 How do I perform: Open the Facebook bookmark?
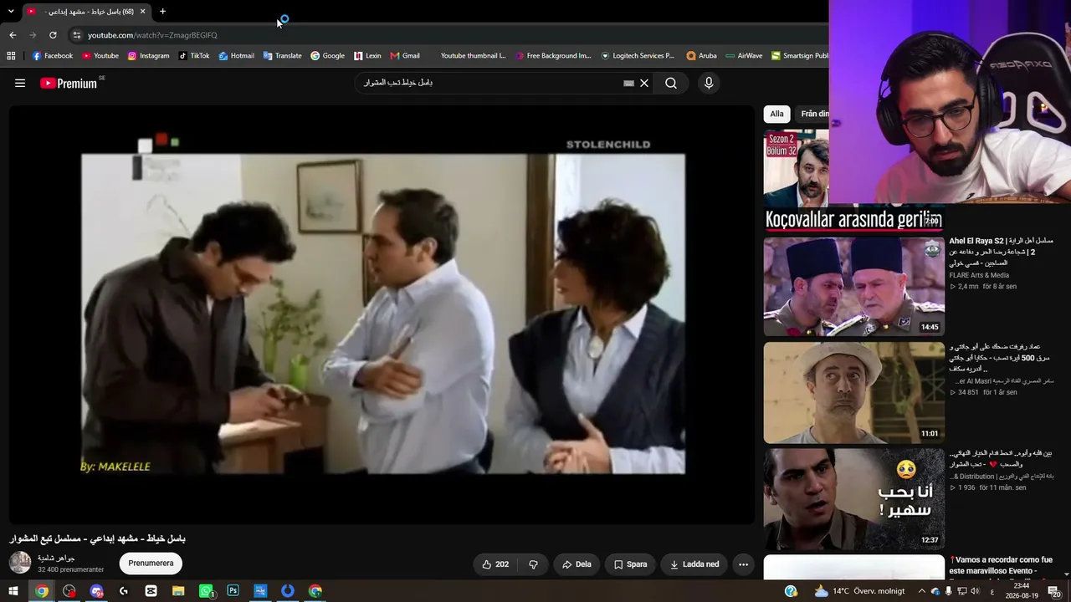[x=53, y=56]
